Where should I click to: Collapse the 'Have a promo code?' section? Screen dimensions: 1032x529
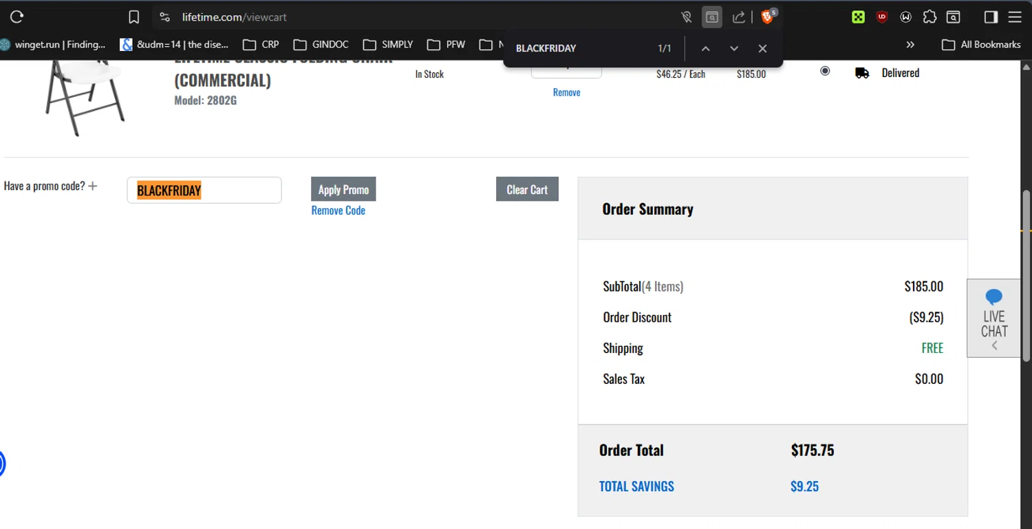(93, 186)
